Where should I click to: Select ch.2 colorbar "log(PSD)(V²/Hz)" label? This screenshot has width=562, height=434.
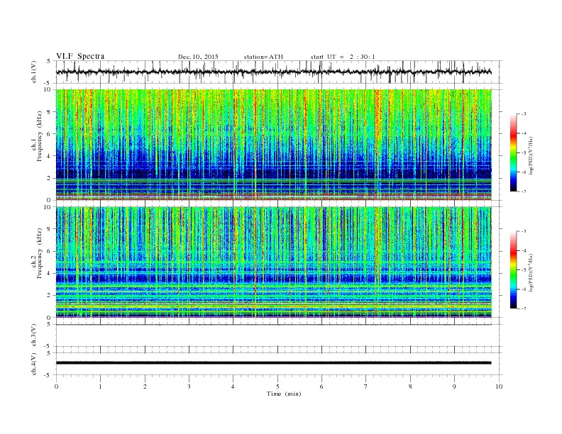click(532, 273)
